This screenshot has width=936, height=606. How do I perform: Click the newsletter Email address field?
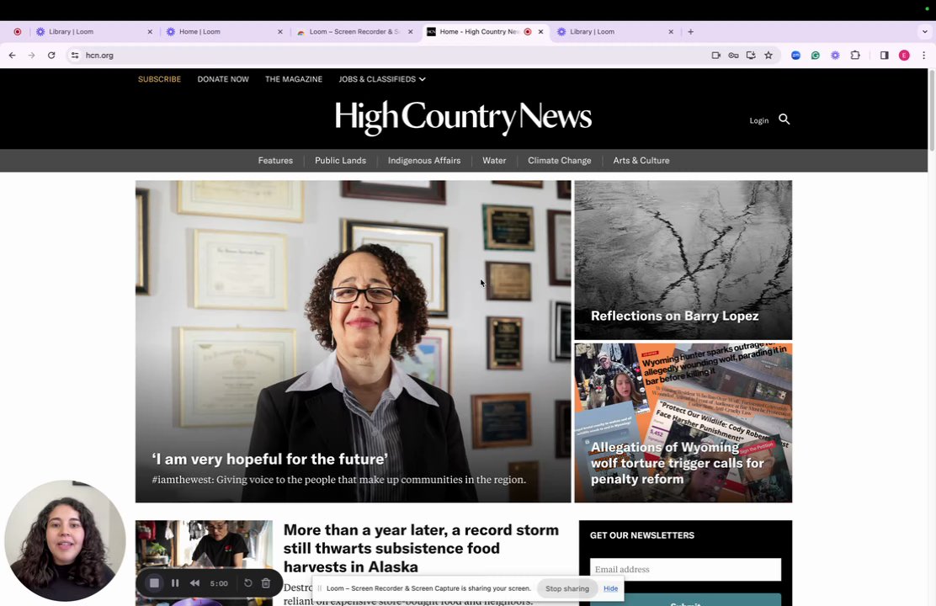tap(685, 570)
